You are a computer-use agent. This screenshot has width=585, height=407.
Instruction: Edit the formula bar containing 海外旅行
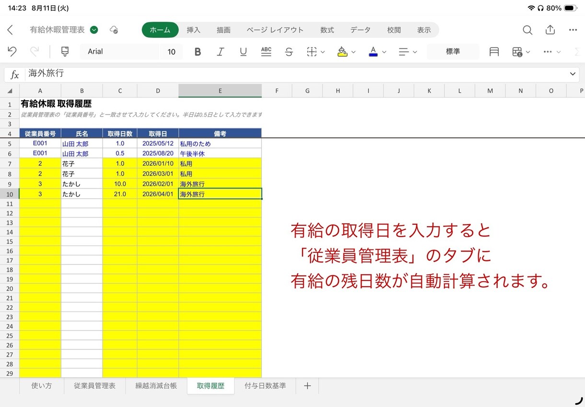coord(295,74)
